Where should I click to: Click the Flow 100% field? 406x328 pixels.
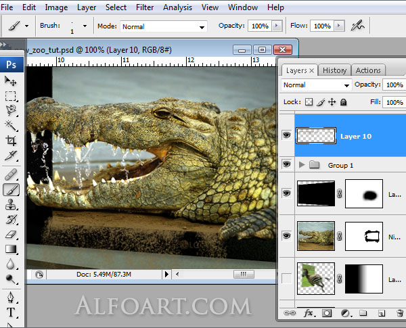pyautogui.click(x=322, y=26)
